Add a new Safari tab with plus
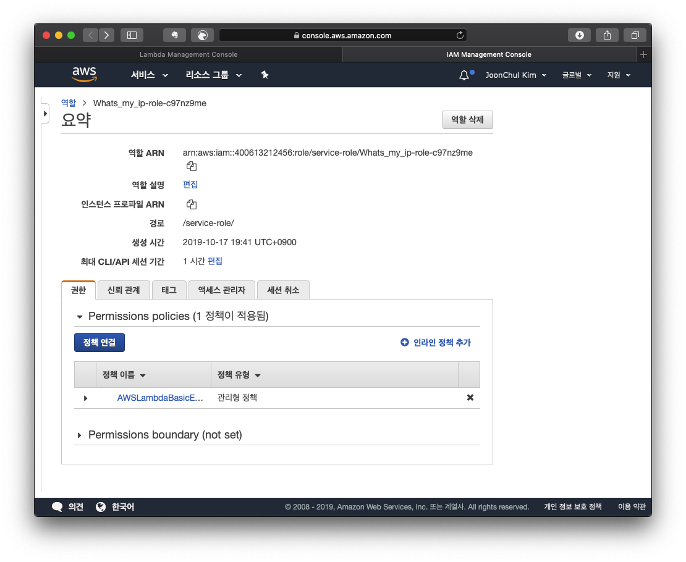Viewport: 686px width, 562px height. click(643, 54)
